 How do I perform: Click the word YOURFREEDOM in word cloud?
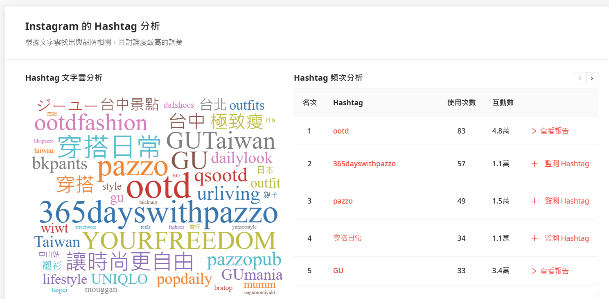click(x=179, y=241)
